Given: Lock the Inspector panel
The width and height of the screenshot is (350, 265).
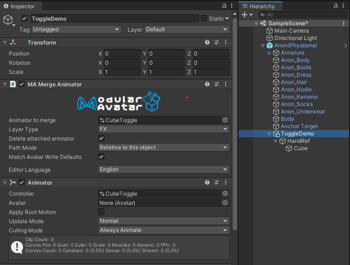Looking at the screenshot, I should [x=224, y=6].
